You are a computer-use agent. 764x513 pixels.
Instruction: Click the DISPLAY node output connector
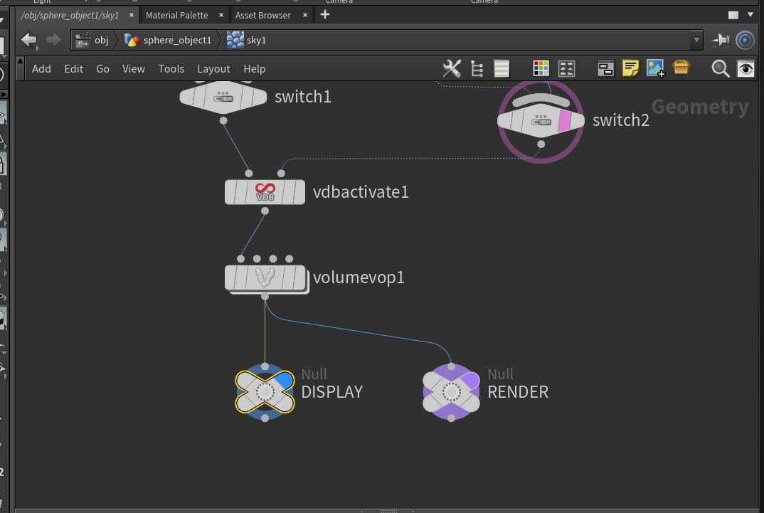click(265, 418)
